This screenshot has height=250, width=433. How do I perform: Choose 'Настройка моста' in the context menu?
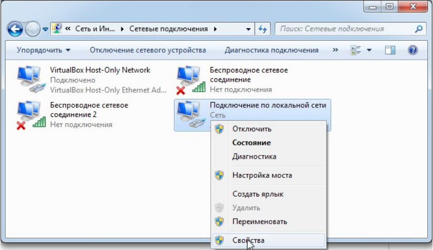[269, 175]
